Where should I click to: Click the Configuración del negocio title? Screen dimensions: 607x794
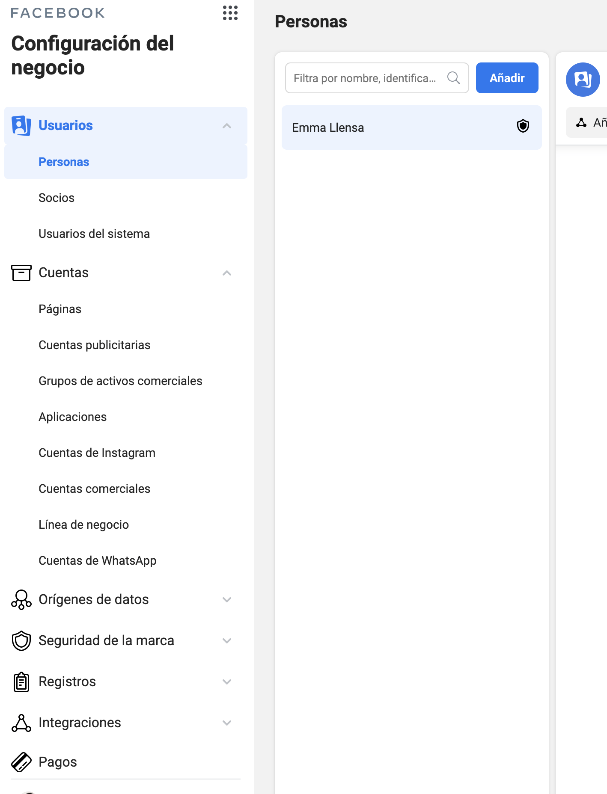click(x=92, y=56)
